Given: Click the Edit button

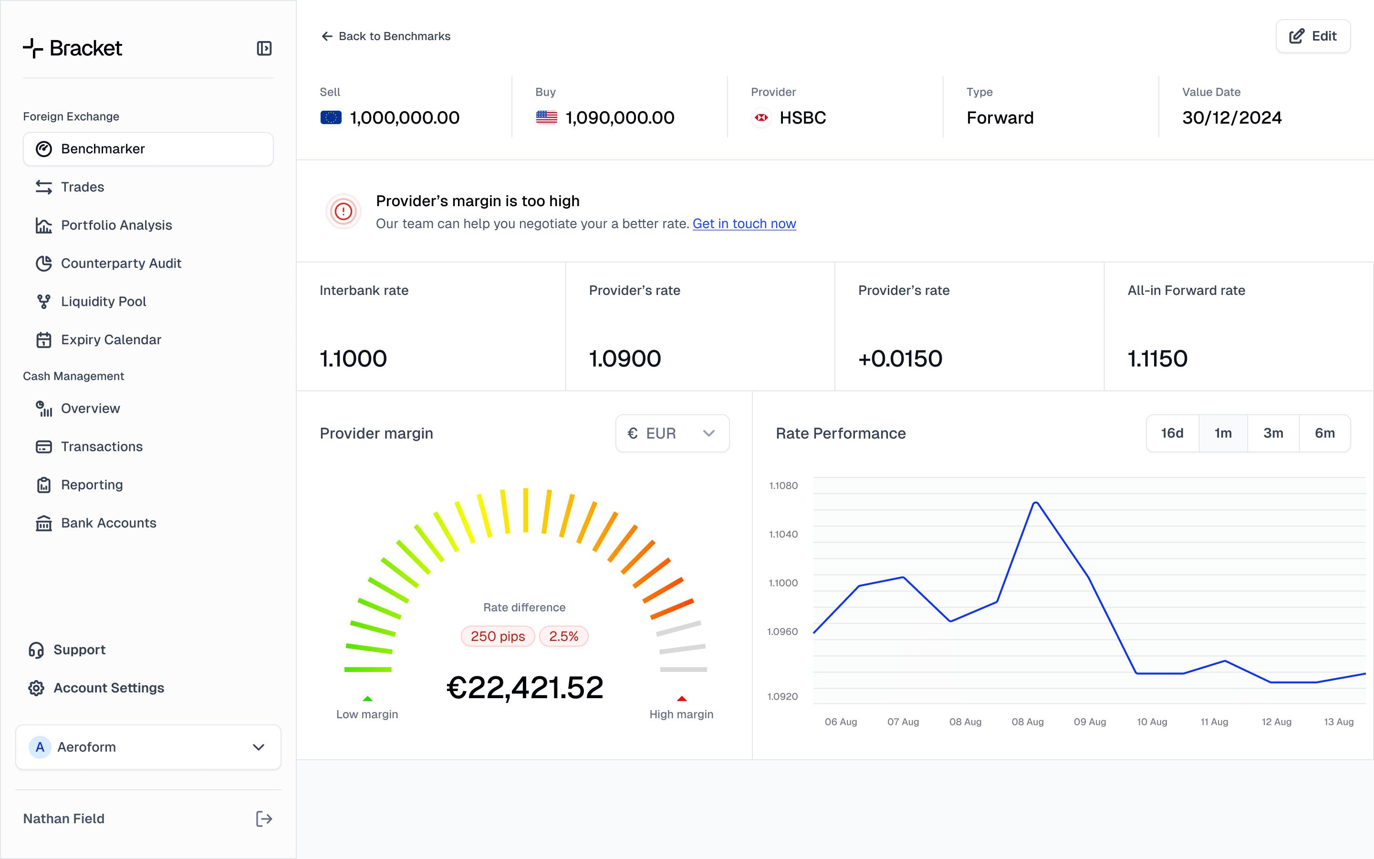Looking at the screenshot, I should point(1312,36).
